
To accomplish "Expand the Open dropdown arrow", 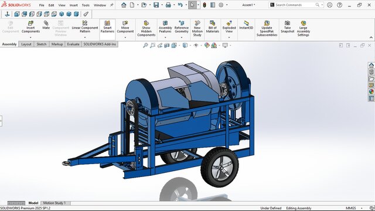I will click(150, 5).
